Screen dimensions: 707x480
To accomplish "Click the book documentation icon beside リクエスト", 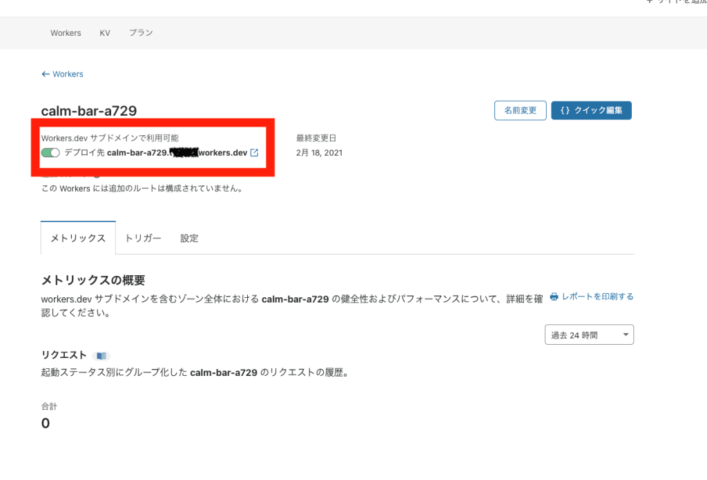I will 101,356.
